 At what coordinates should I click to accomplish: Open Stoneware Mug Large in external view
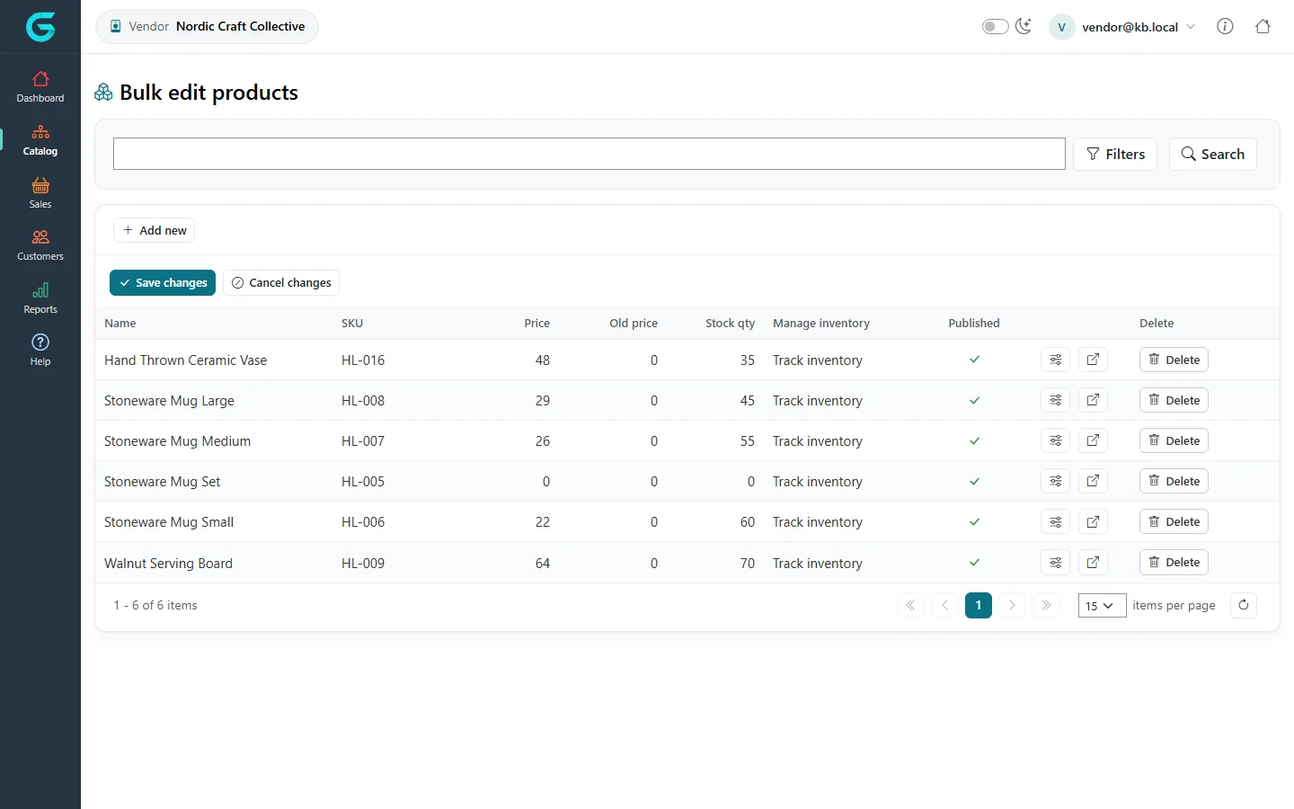[x=1093, y=400]
